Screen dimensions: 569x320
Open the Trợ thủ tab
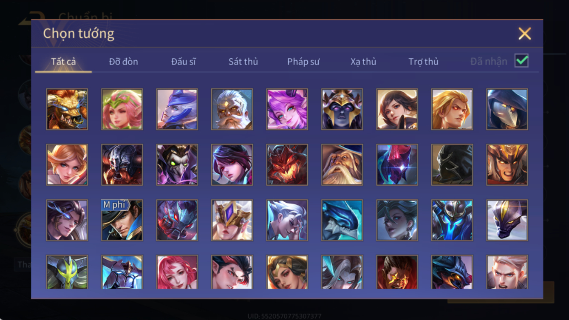(423, 62)
